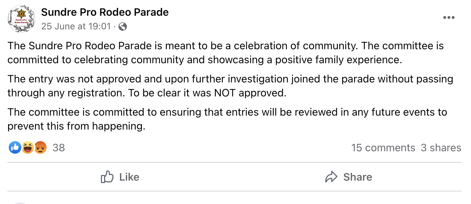471x204 pixels.
Task: Click the curved share arrow icon
Action: click(x=331, y=177)
